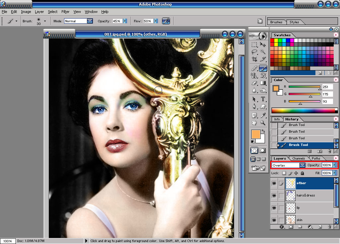Screen dimensions: 340x244
Task: Select the Pen tool
Action: pyautogui.click(x=254, y=106)
